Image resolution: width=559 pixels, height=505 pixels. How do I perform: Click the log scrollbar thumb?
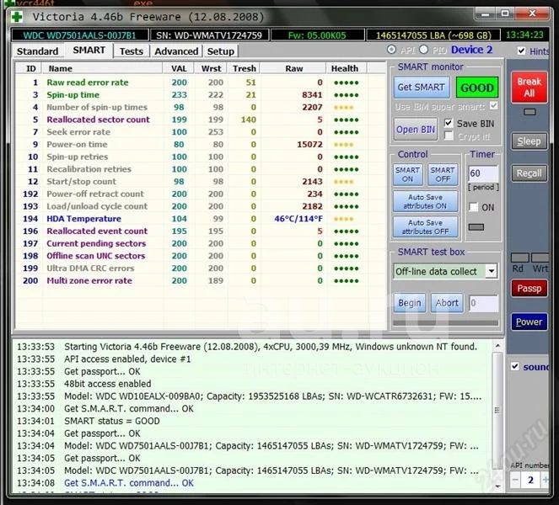tap(497, 411)
